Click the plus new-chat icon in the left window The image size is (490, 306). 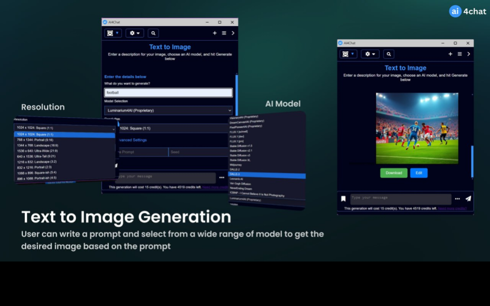pyautogui.click(x=215, y=33)
